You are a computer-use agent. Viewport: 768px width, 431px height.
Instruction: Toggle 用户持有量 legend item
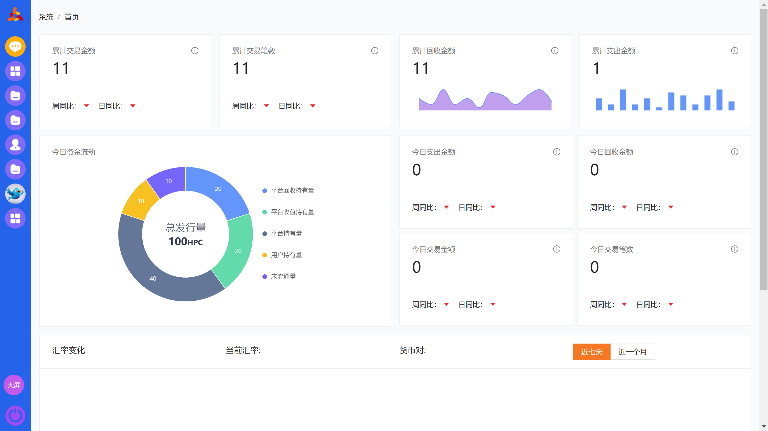[282, 255]
